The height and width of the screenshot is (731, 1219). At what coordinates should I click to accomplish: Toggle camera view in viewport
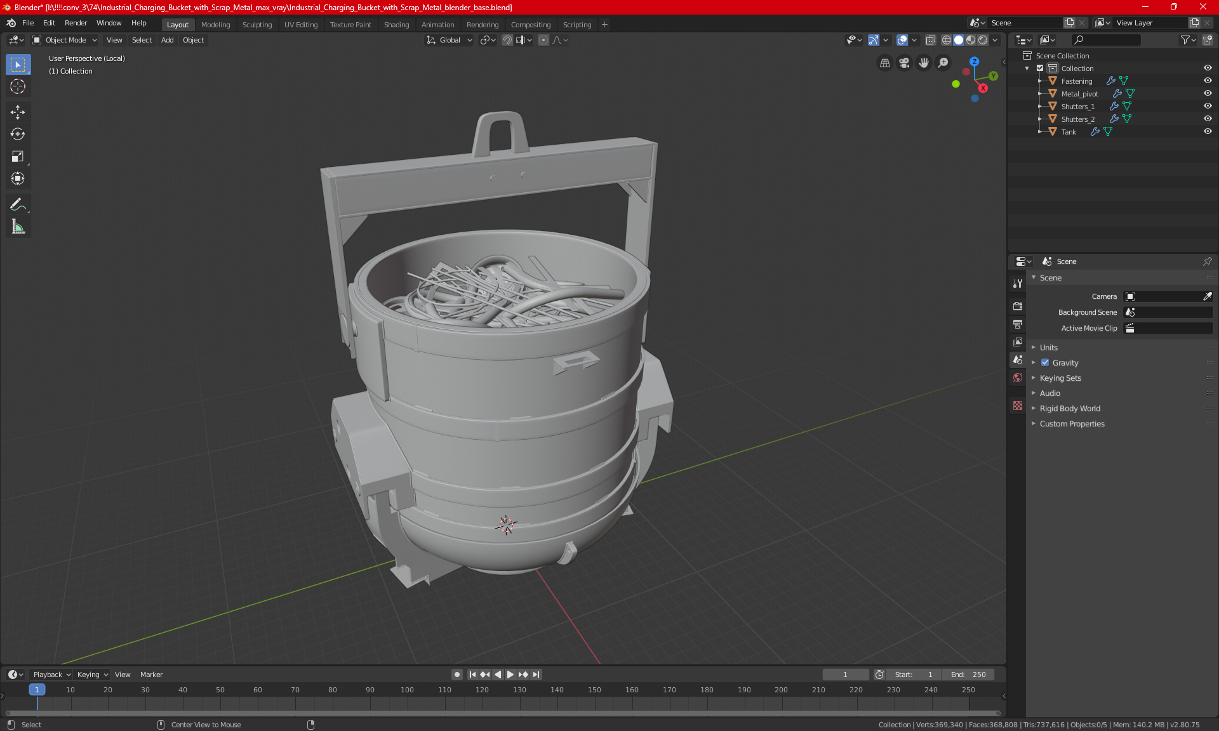[x=904, y=63]
